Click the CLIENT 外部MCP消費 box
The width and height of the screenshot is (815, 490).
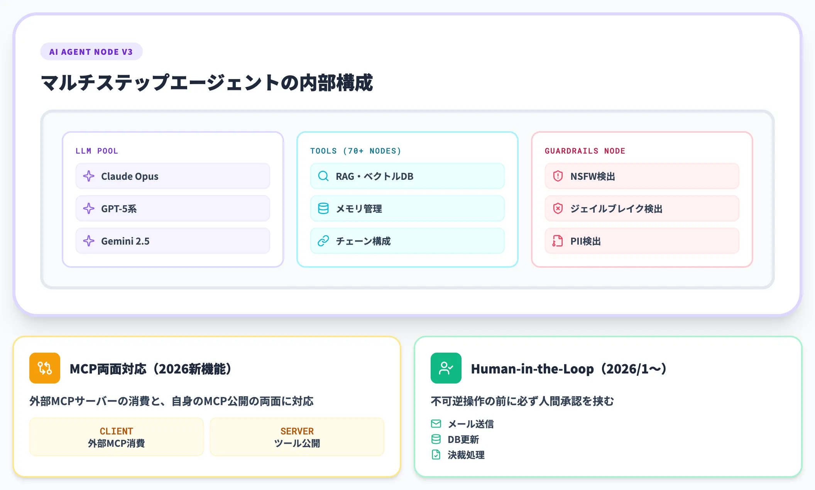coord(117,437)
